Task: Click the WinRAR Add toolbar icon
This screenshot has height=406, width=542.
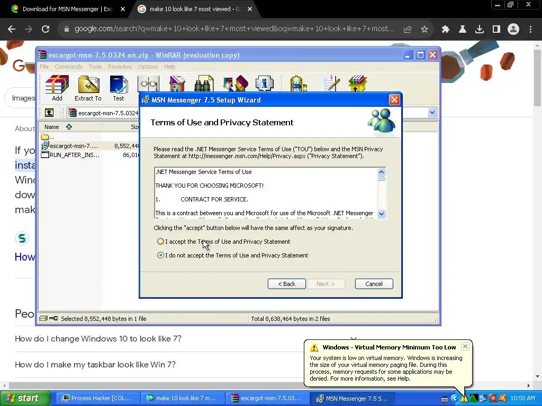Action: [57, 88]
